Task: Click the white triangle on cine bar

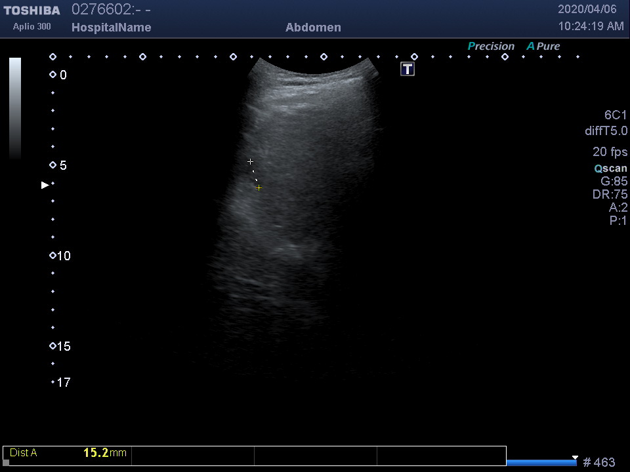Action: tap(575, 458)
